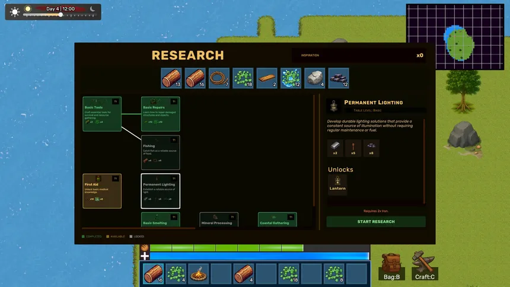Viewport: 510px width, 287px height.
Task: Open the Craft anvil icon
Action: (425, 266)
